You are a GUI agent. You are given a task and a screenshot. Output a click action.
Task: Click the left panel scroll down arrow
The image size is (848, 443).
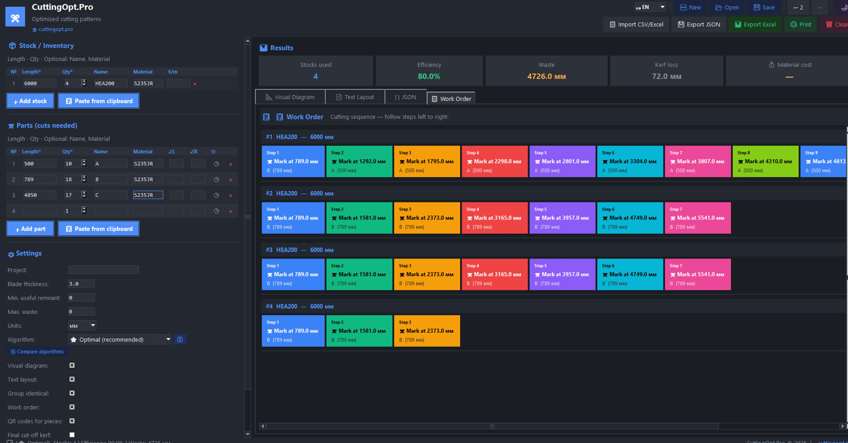pos(248,435)
